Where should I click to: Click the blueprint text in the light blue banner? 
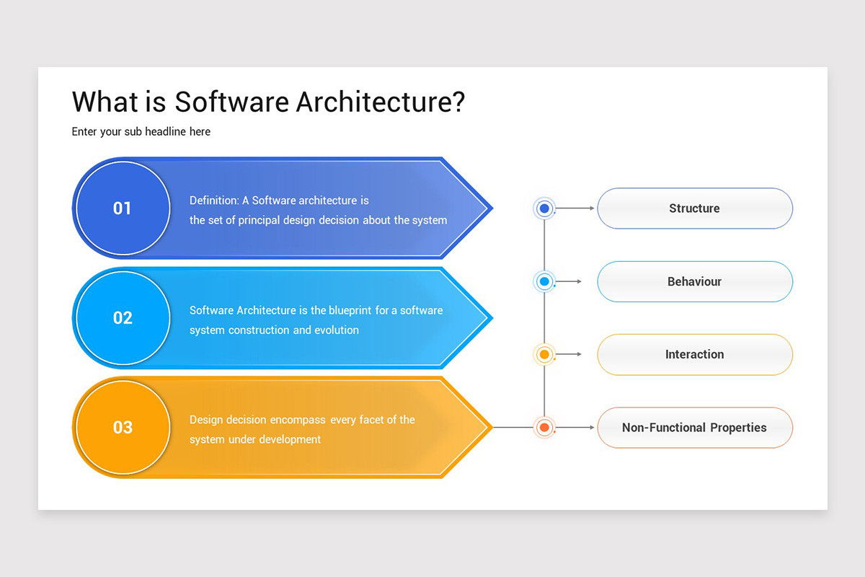(316, 320)
